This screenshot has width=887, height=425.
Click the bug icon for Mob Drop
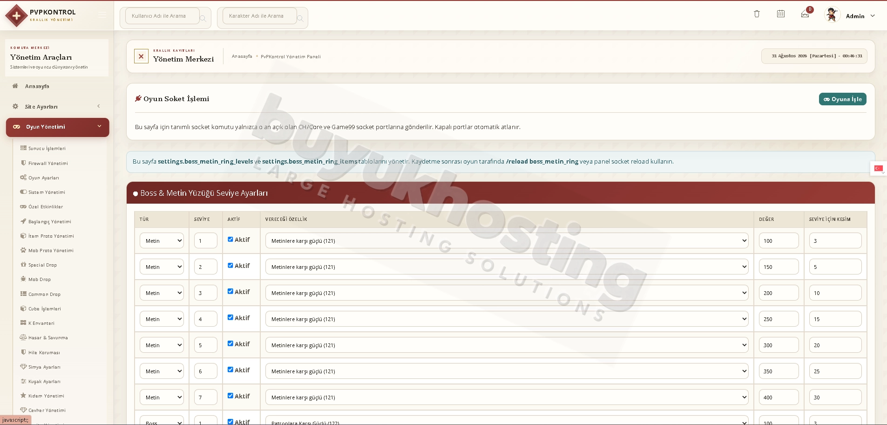pyautogui.click(x=23, y=279)
